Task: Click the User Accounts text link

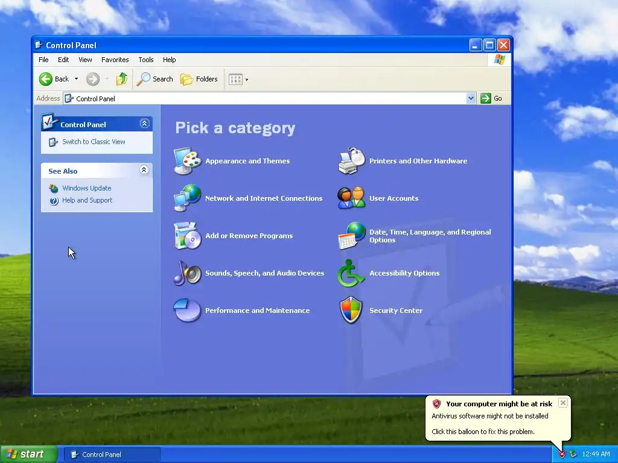Action: coord(393,198)
